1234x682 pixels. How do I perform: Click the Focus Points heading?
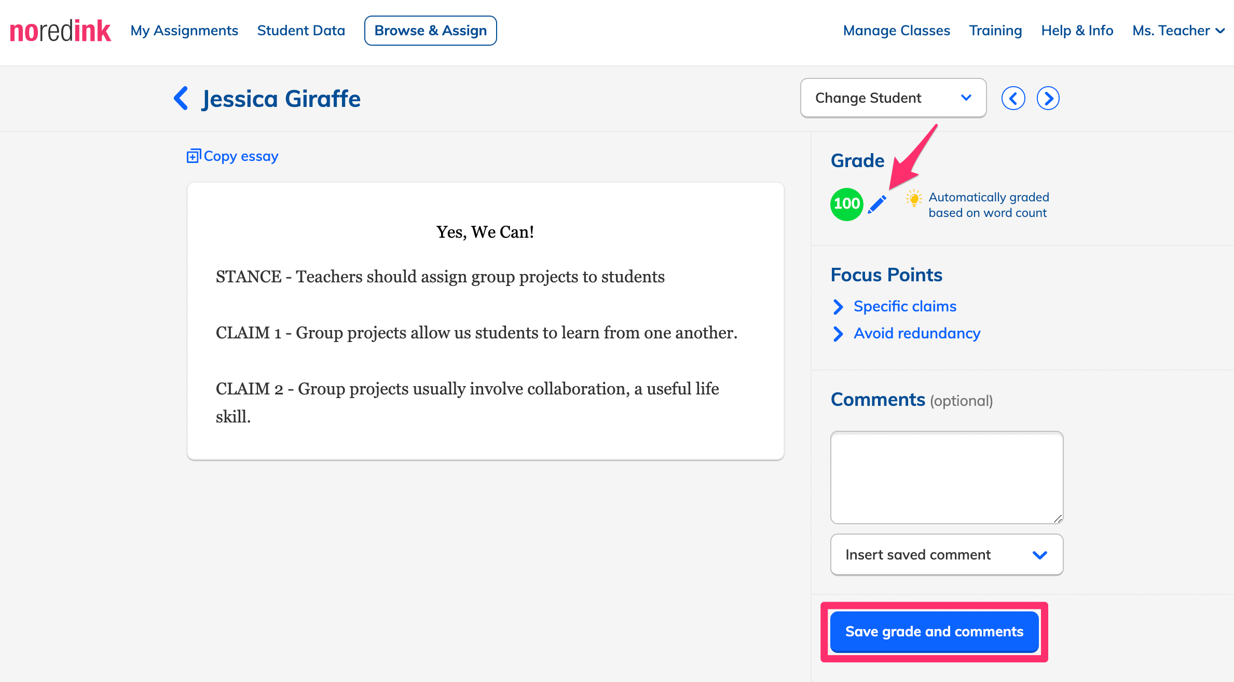click(x=886, y=275)
